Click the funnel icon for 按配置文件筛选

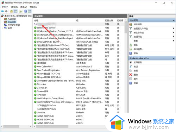[x=131, y=29]
